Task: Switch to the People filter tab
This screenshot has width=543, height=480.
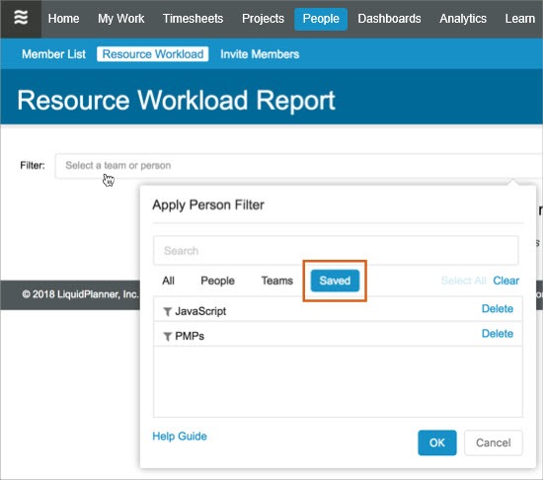Action: tap(217, 280)
